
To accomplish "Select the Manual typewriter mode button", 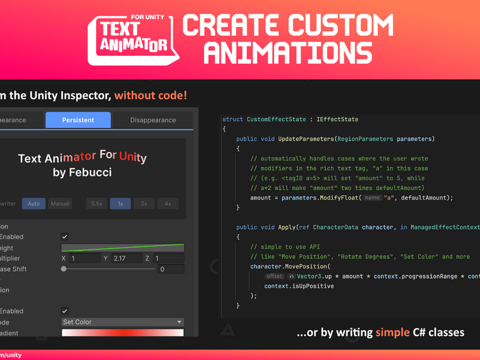I will (x=60, y=203).
